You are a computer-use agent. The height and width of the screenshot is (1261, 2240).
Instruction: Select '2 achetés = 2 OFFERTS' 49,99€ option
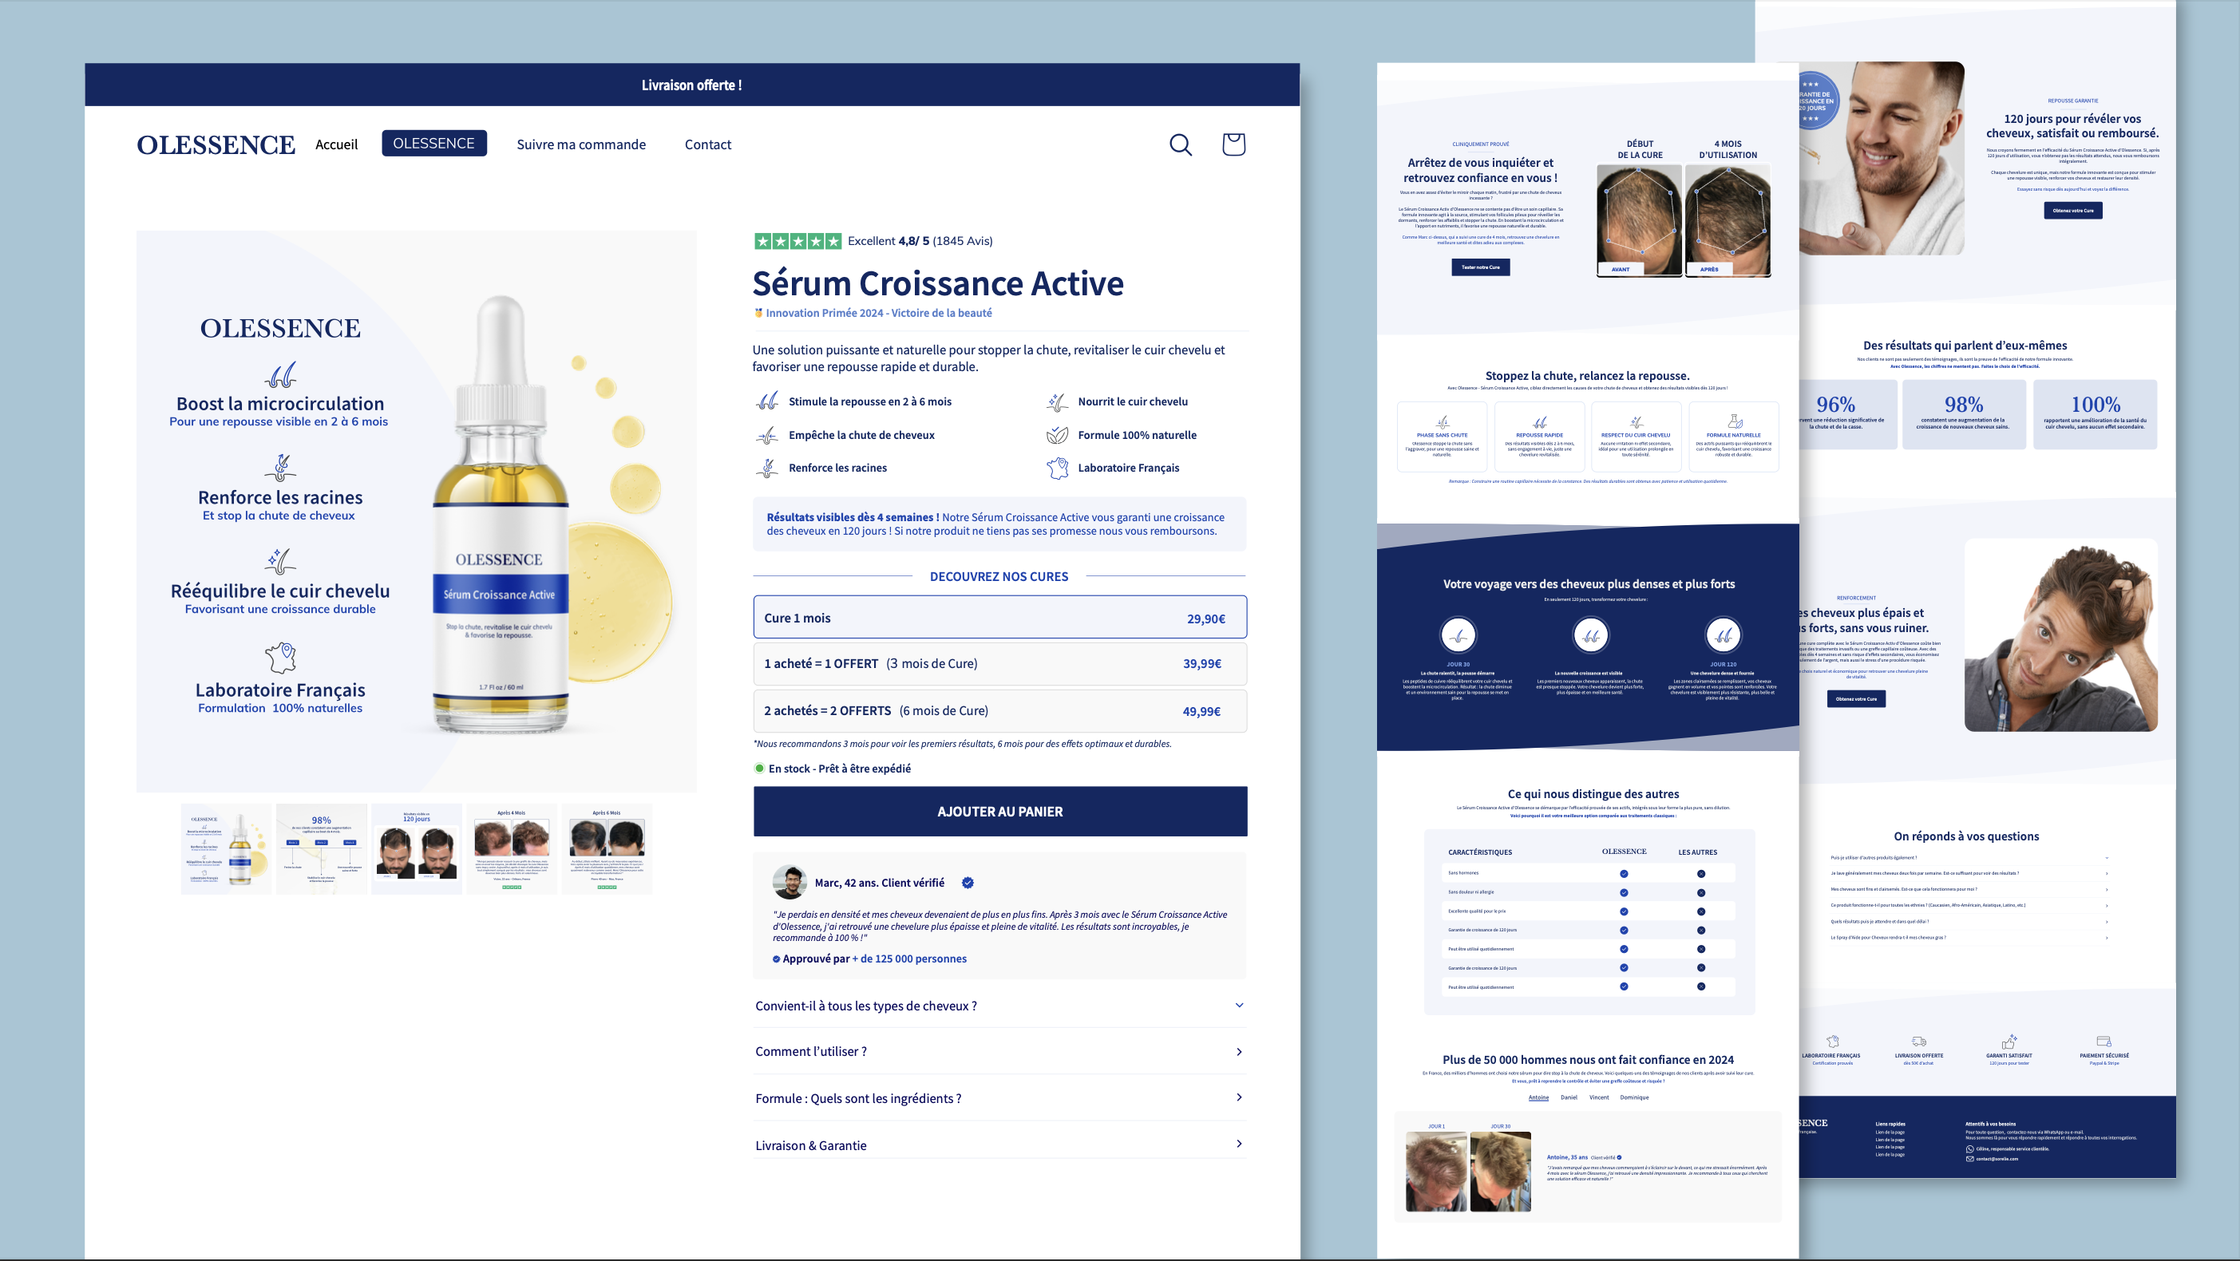[999, 710]
